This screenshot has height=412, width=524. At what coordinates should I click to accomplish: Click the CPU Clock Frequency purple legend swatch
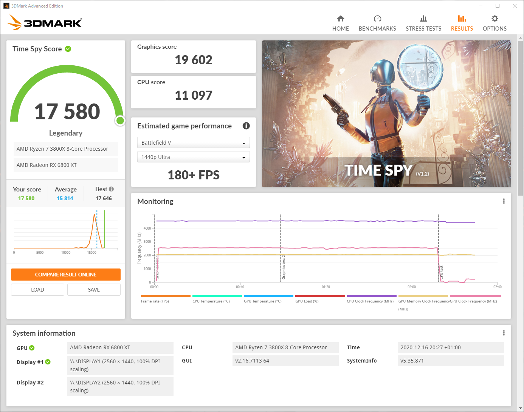point(372,296)
